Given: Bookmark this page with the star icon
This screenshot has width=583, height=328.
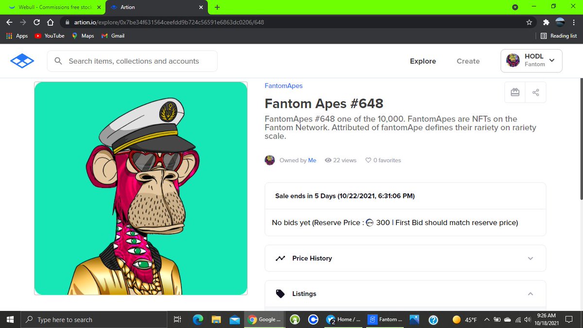Looking at the screenshot, I should [x=529, y=22].
